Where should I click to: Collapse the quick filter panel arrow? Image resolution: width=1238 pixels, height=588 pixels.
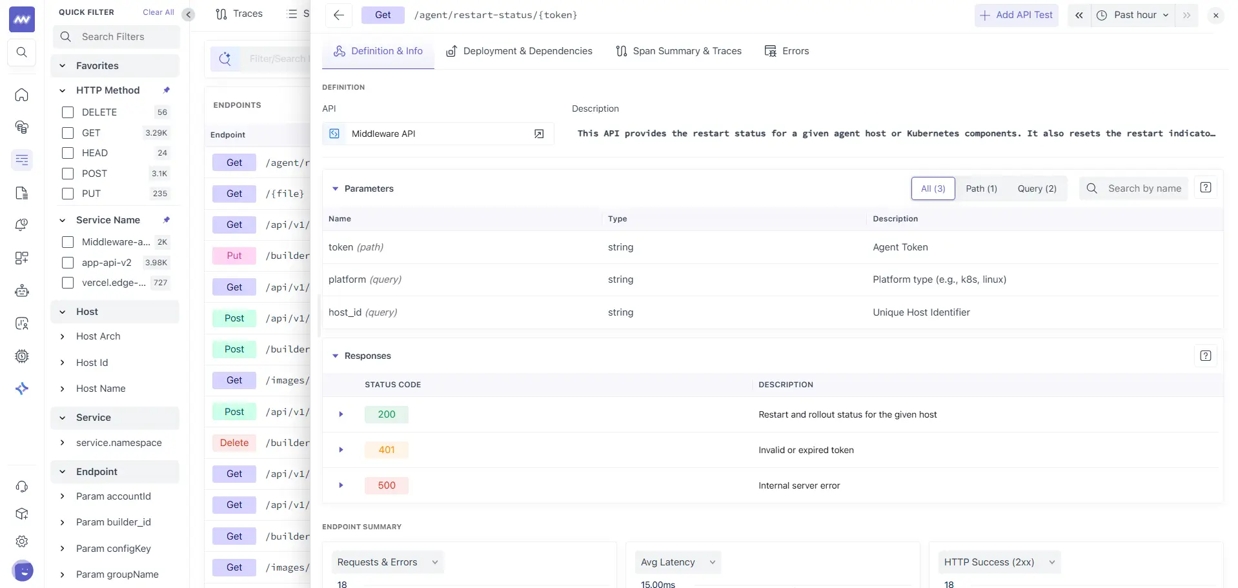pyautogui.click(x=188, y=15)
